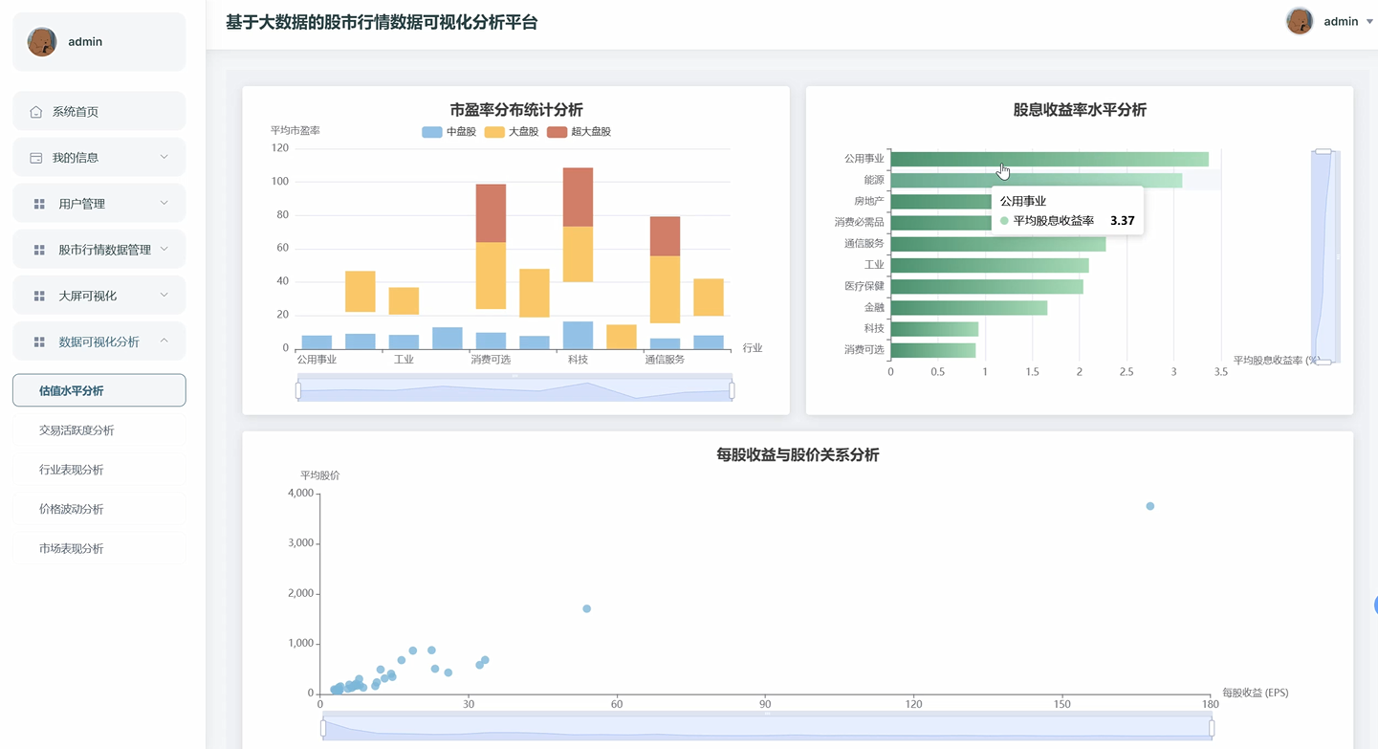Go to the 行业表现分析 submenu item

(x=99, y=470)
